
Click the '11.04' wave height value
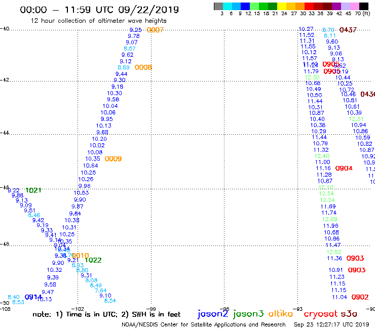(x=340, y=297)
